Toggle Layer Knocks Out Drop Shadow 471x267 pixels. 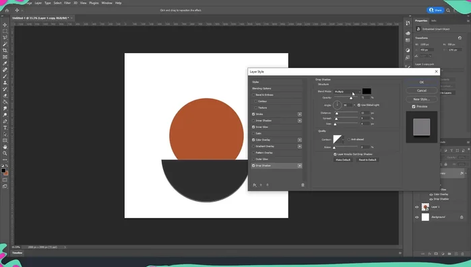(x=335, y=154)
